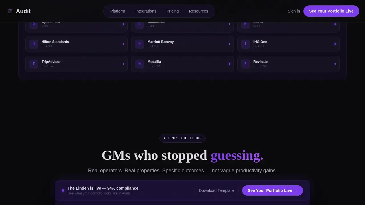The image size is (365, 205).
Task: Select the Hilton Standards H icon
Action: pyautogui.click(x=34, y=44)
